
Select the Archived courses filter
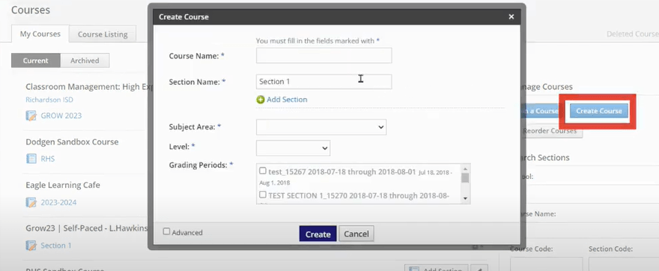(x=85, y=61)
